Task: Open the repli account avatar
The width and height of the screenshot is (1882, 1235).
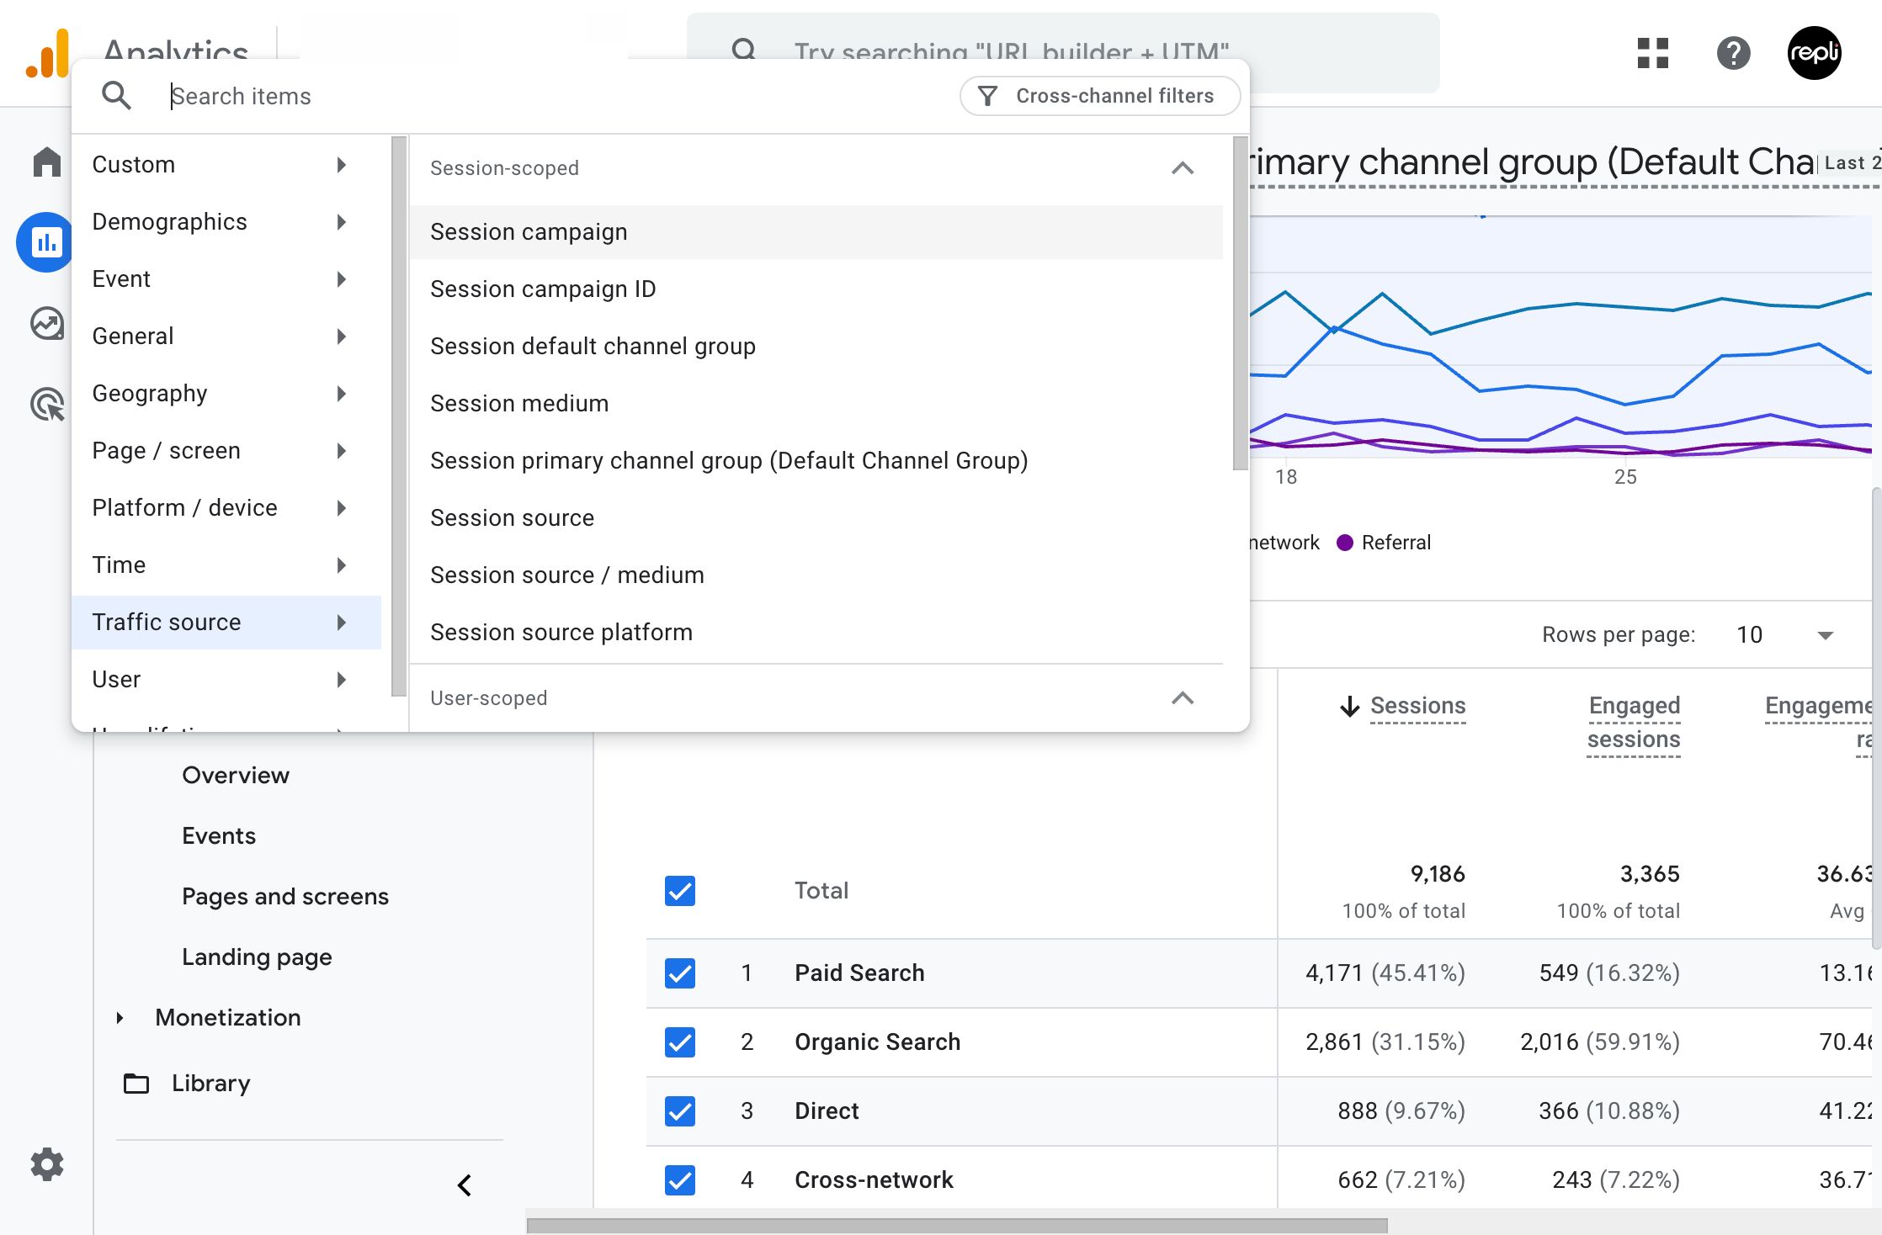Action: (1815, 53)
